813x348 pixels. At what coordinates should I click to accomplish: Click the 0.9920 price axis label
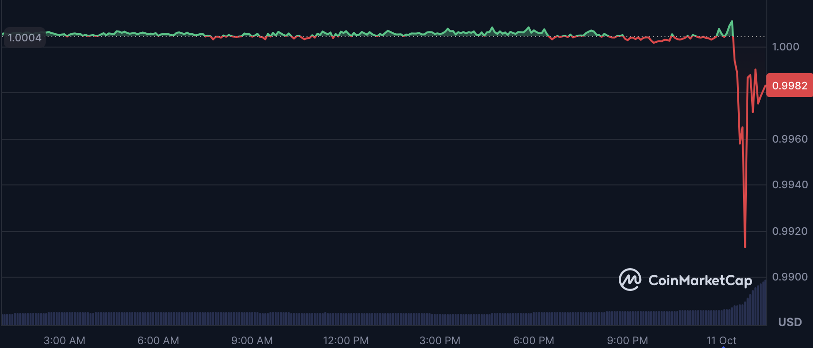click(x=790, y=231)
